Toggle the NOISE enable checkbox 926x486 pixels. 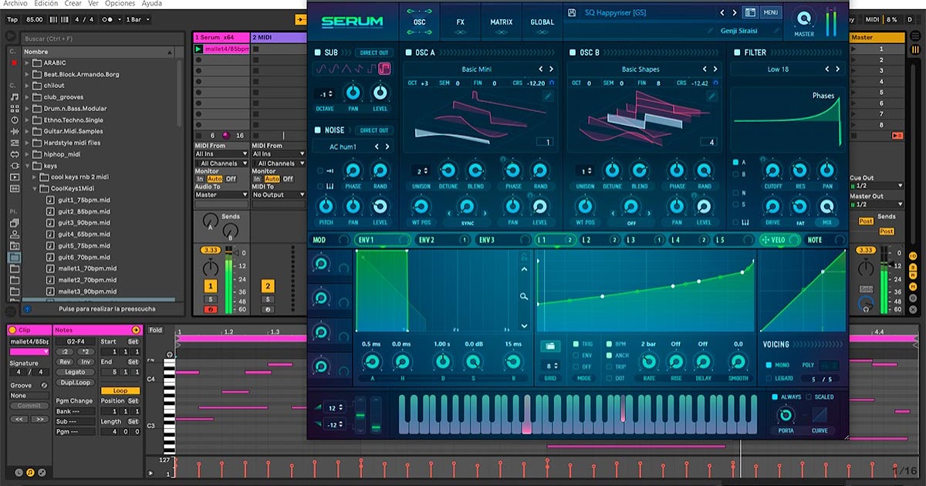(317, 130)
